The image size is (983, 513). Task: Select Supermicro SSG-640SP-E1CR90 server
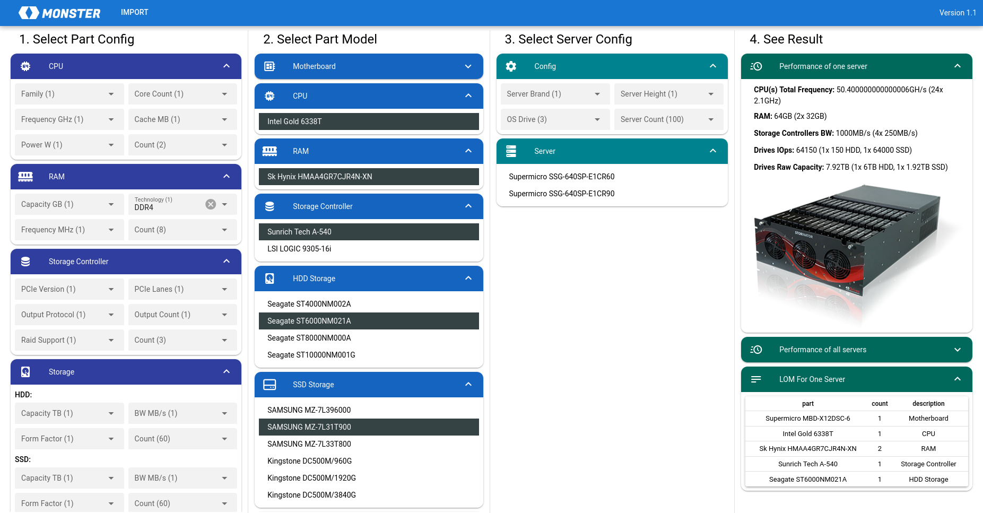(561, 194)
